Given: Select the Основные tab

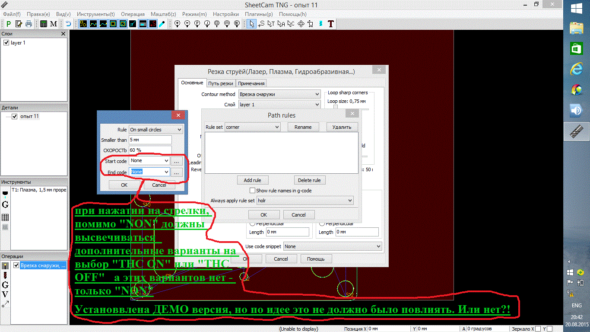Looking at the screenshot, I should click(x=192, y=83).
